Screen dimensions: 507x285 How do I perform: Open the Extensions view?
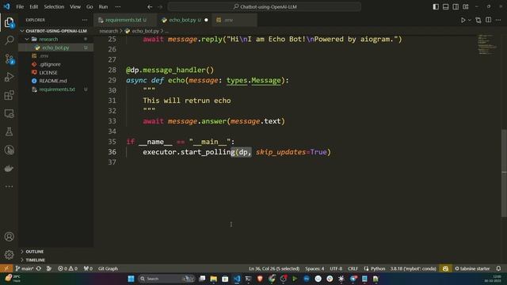pos(9,95)
